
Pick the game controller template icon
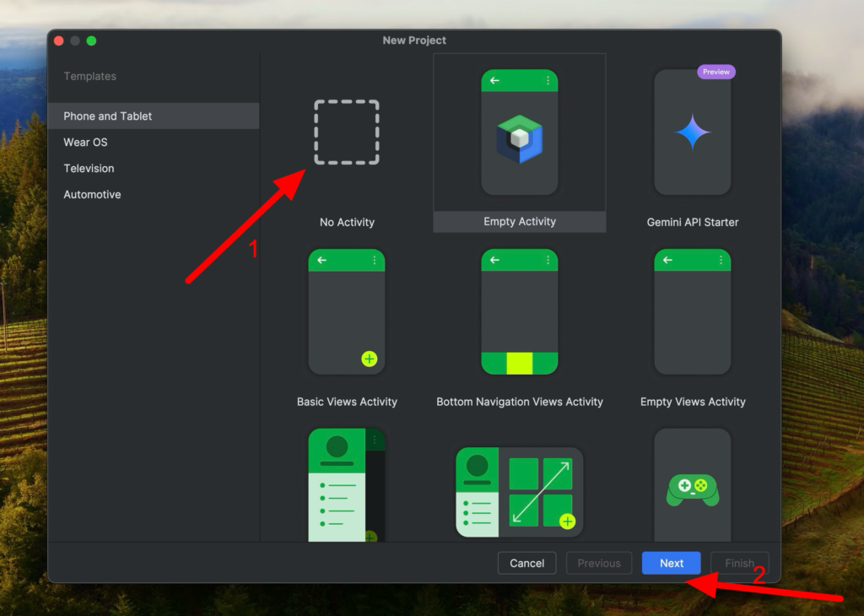pyautogui.click(x=693, y=488)
